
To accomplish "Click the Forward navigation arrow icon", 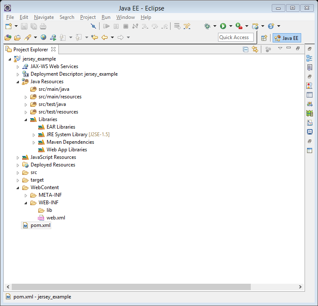I will 121,37.
